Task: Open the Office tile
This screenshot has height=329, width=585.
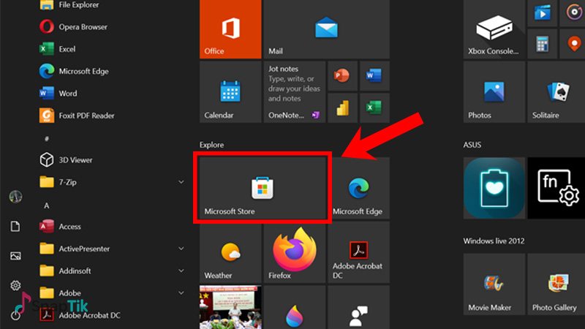Action: [230, 29]
